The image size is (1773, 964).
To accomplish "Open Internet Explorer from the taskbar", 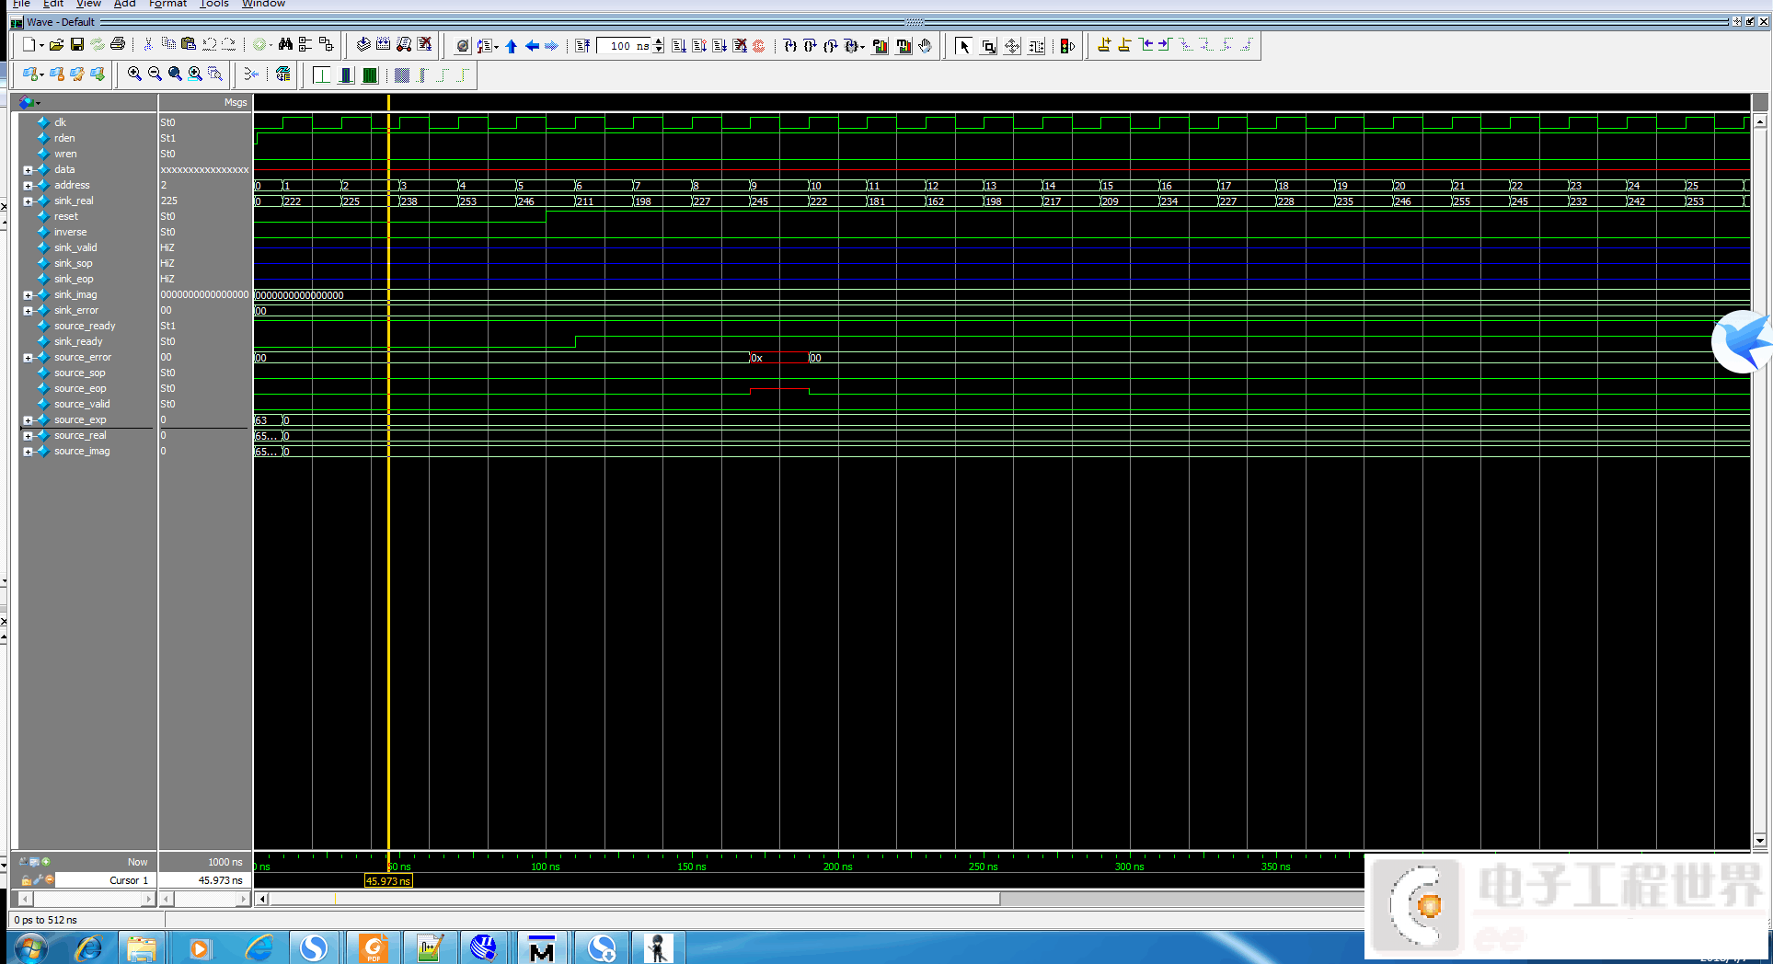I will (88, 947).
